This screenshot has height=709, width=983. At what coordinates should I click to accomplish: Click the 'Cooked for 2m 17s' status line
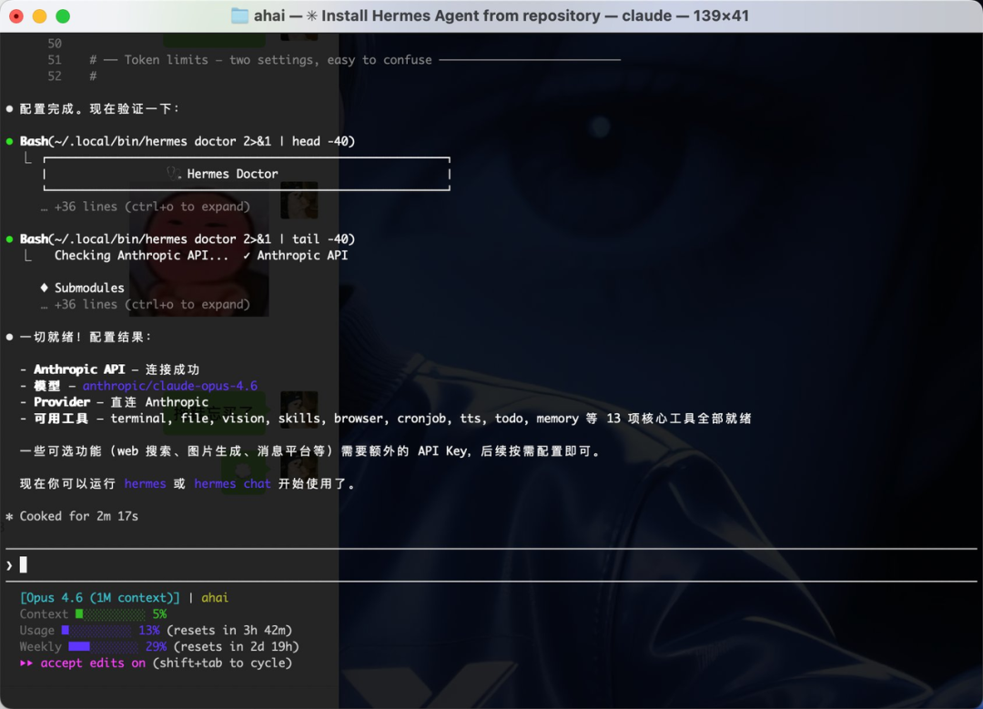click(79, 517)
